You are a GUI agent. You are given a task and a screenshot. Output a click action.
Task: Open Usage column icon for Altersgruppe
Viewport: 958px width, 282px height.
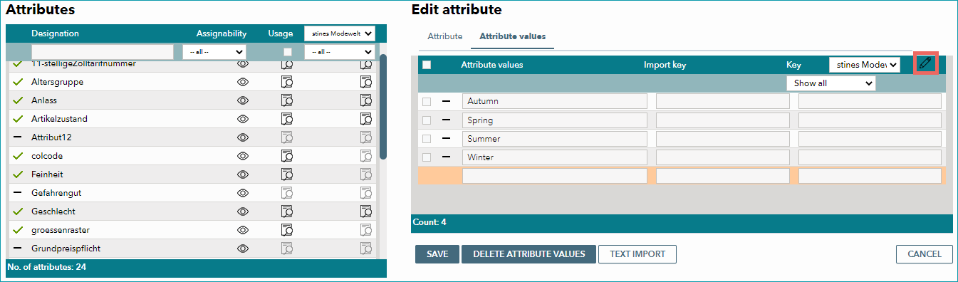tap(287, 82)
